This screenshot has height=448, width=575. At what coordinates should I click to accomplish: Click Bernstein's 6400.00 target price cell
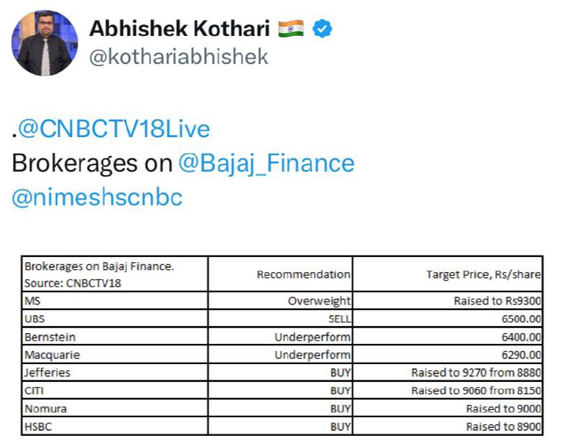coord(447,337)
